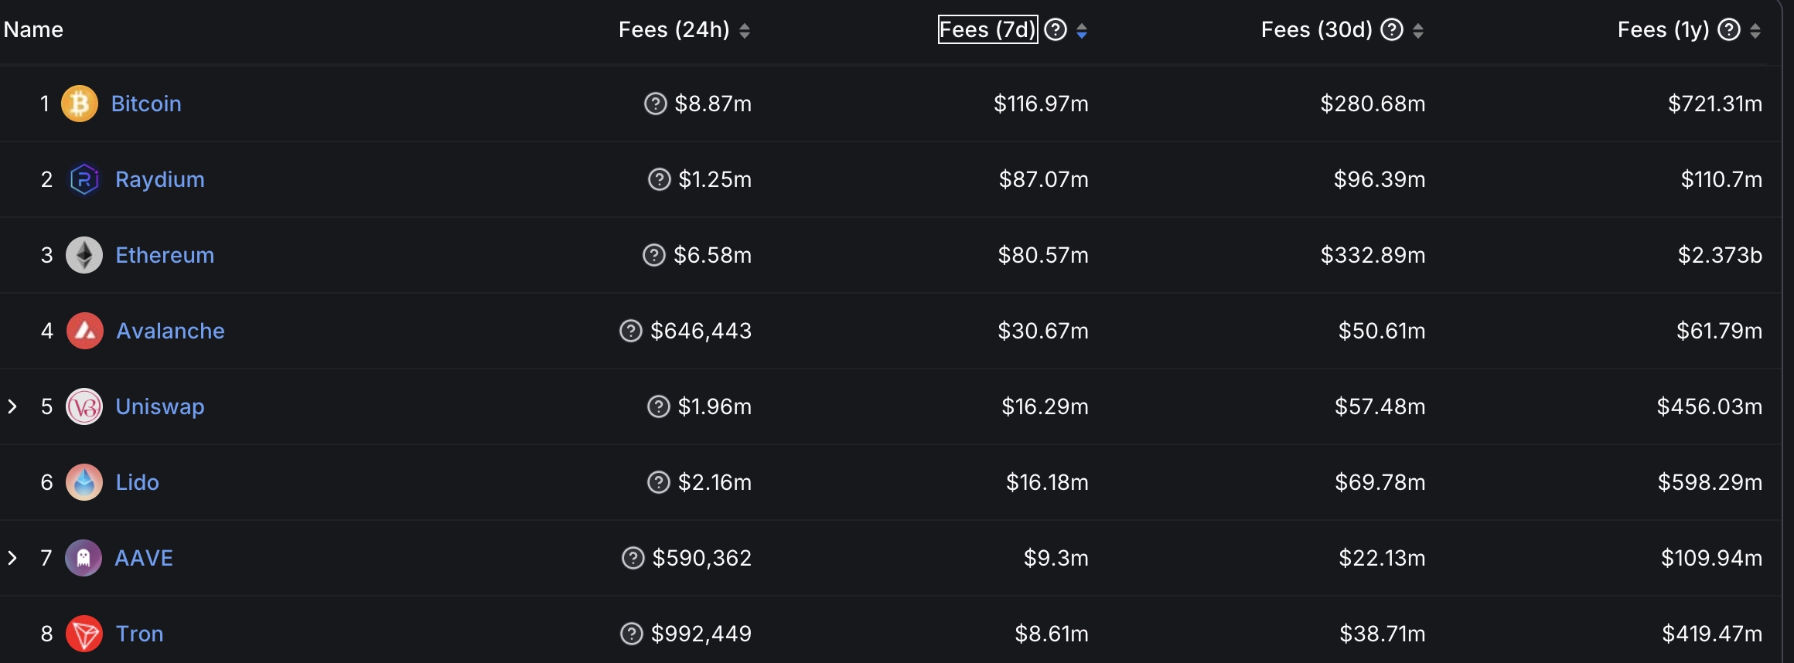The width and height of the screenshot is (1794, 663).
Task: Open the AAVE protocol link
Action: [x=144, y=558]
